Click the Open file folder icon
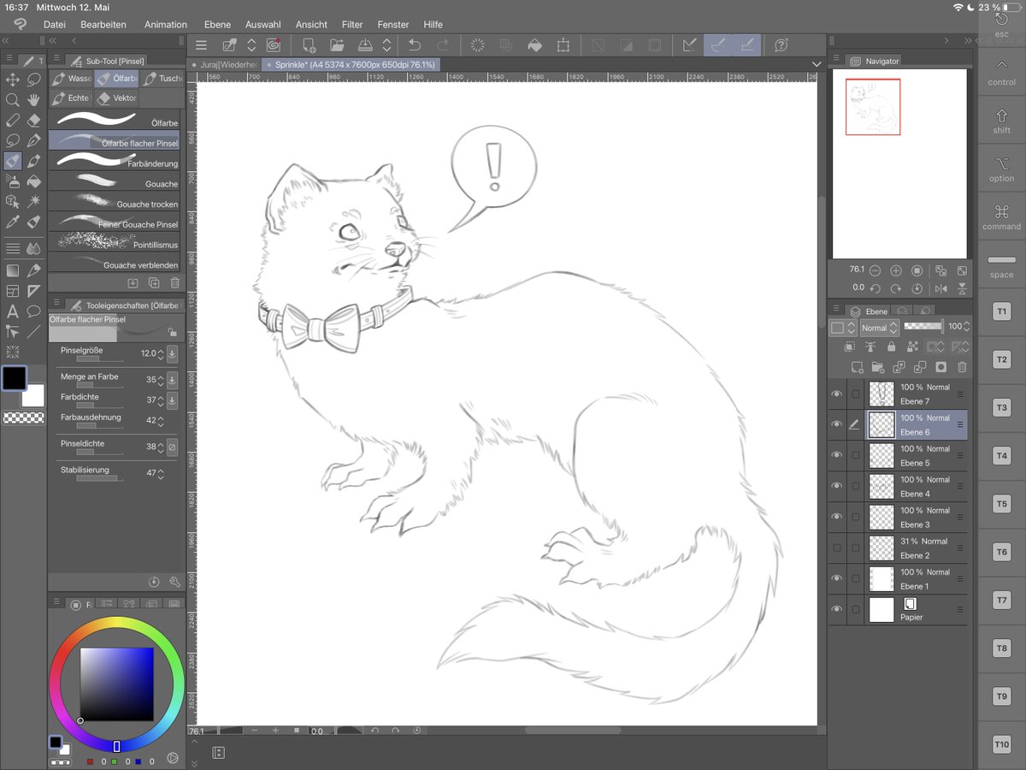 click(x=337, y=45)
